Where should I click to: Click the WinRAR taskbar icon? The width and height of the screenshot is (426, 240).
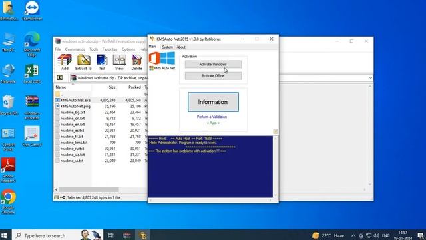[127, 235]
